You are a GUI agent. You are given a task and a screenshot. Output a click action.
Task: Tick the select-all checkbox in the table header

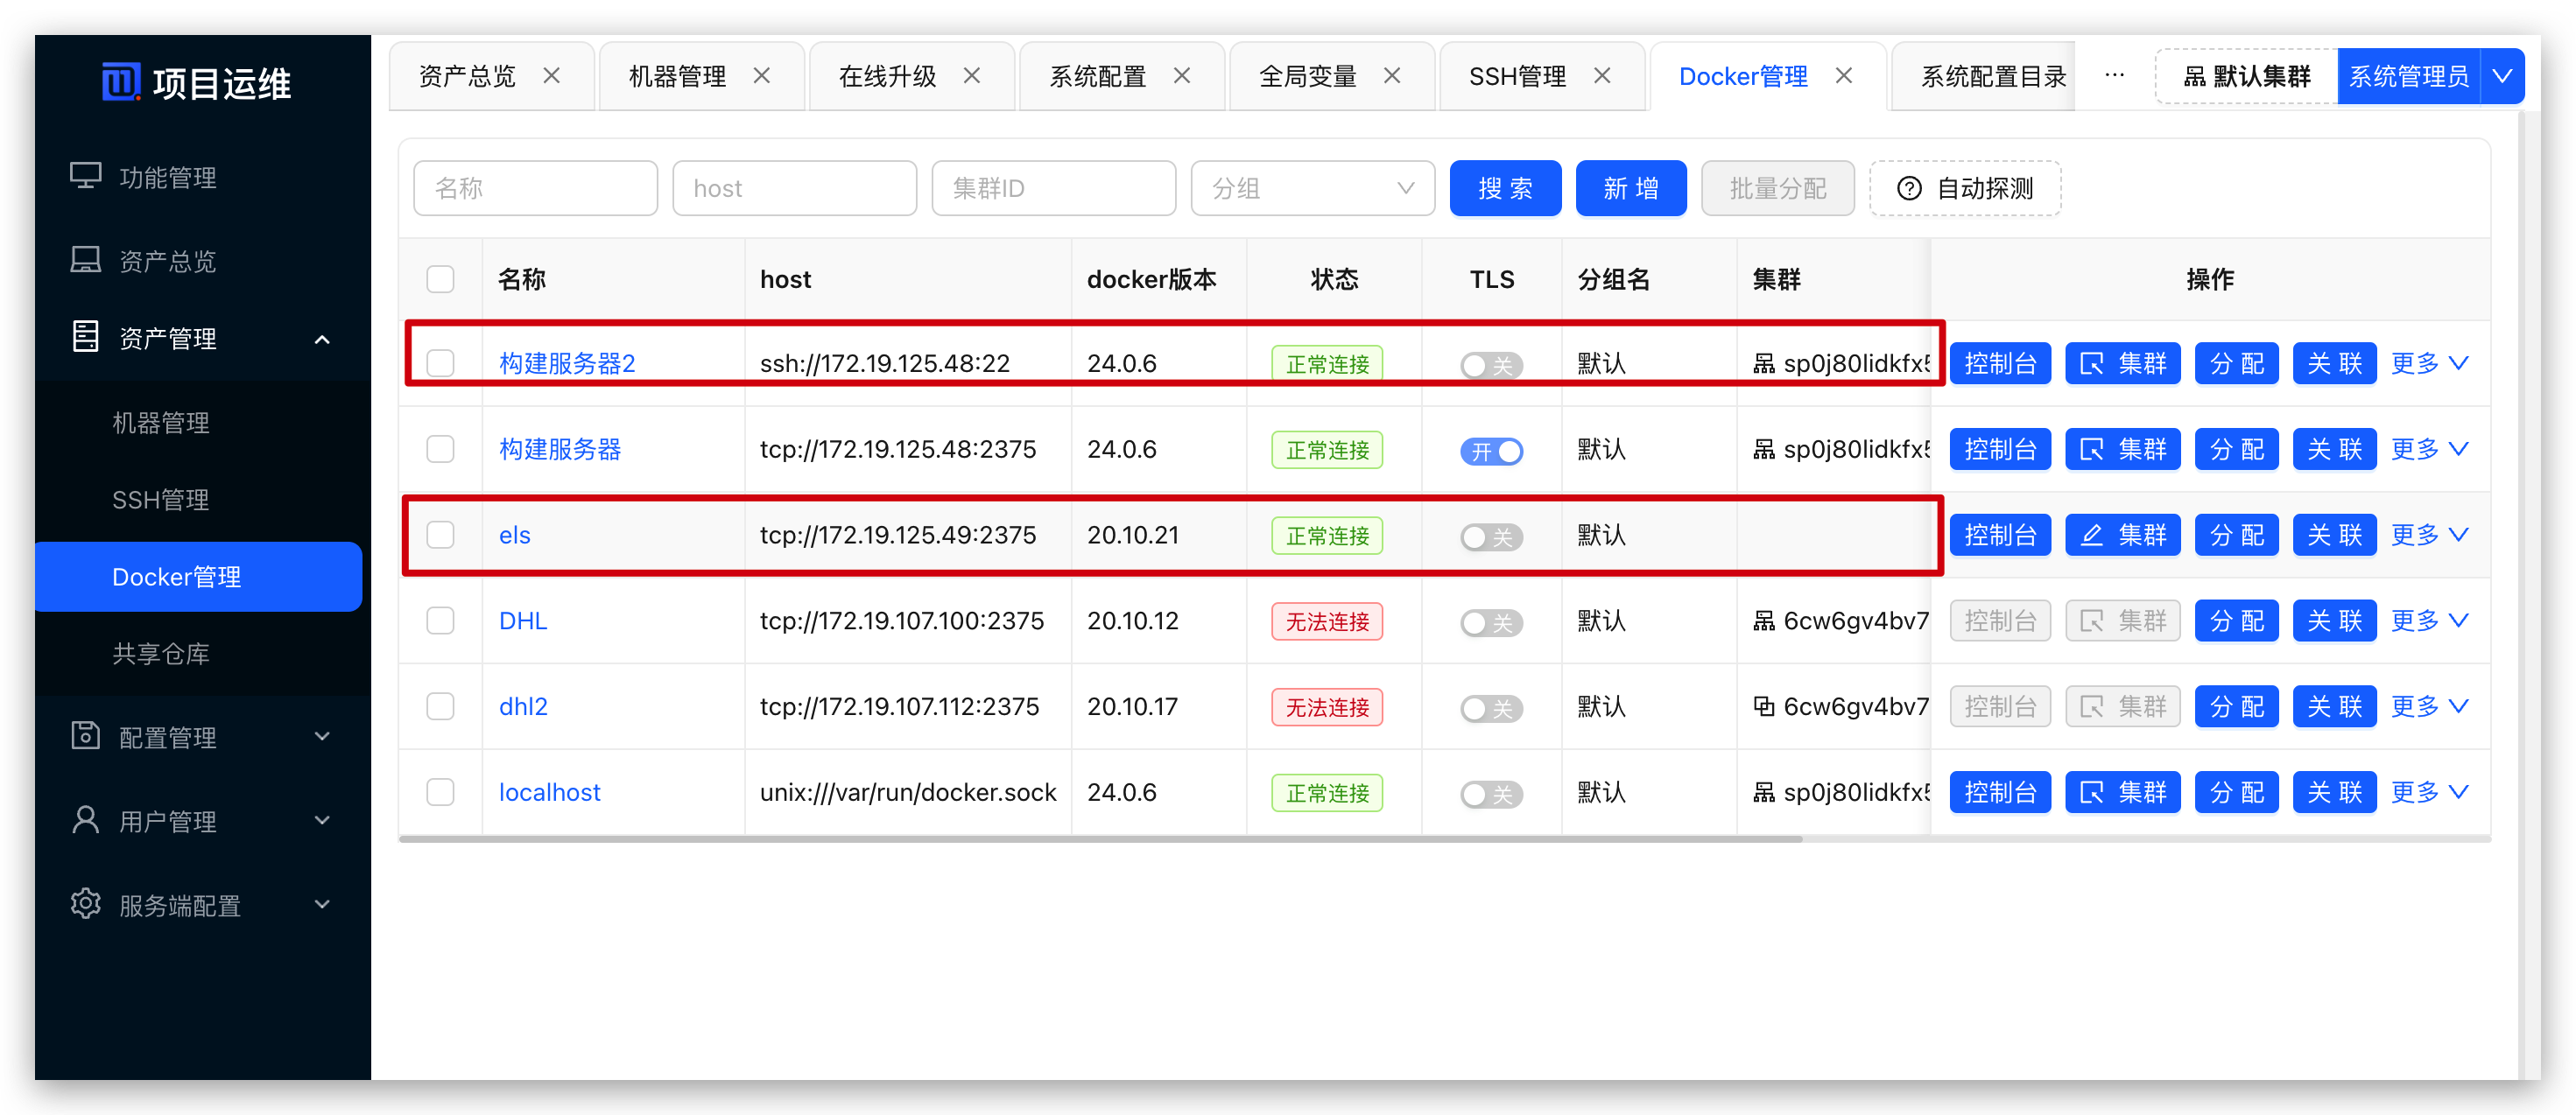coord(440,278)
